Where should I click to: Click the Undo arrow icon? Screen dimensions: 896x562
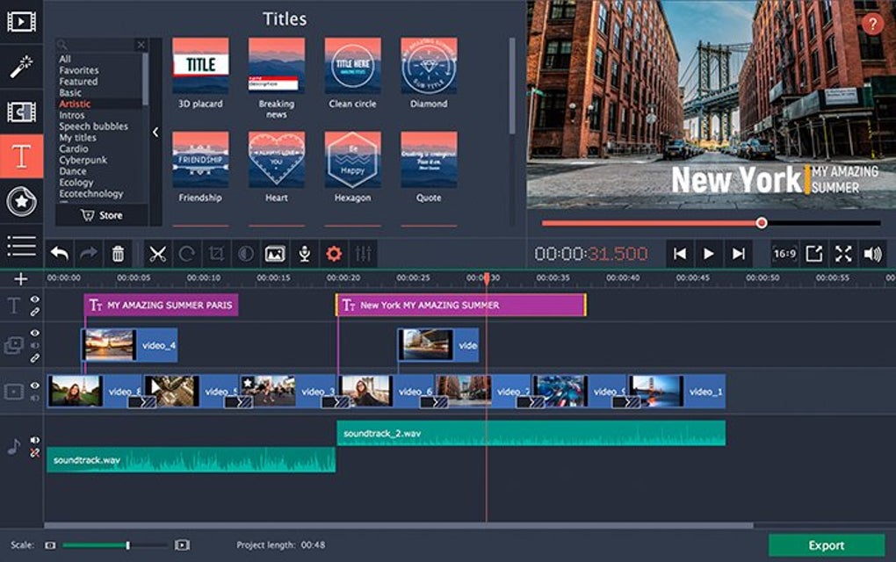tap(59, 254)
